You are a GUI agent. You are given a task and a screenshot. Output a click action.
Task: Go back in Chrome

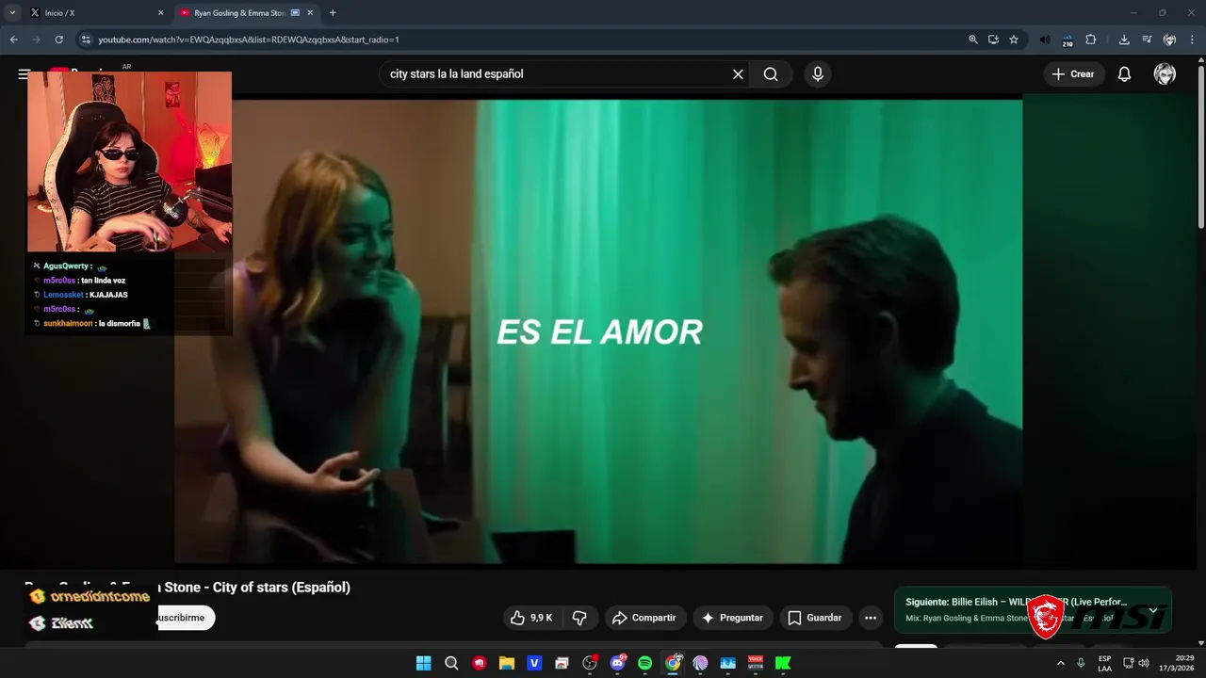click(13, 40)
